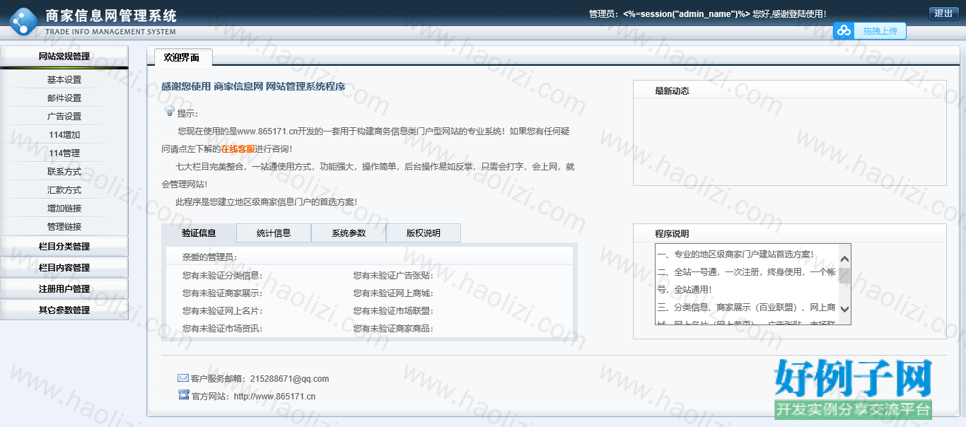Click the email address 215288671@qq.com
This screenshot has width=966, height=427.
point(290,379)
